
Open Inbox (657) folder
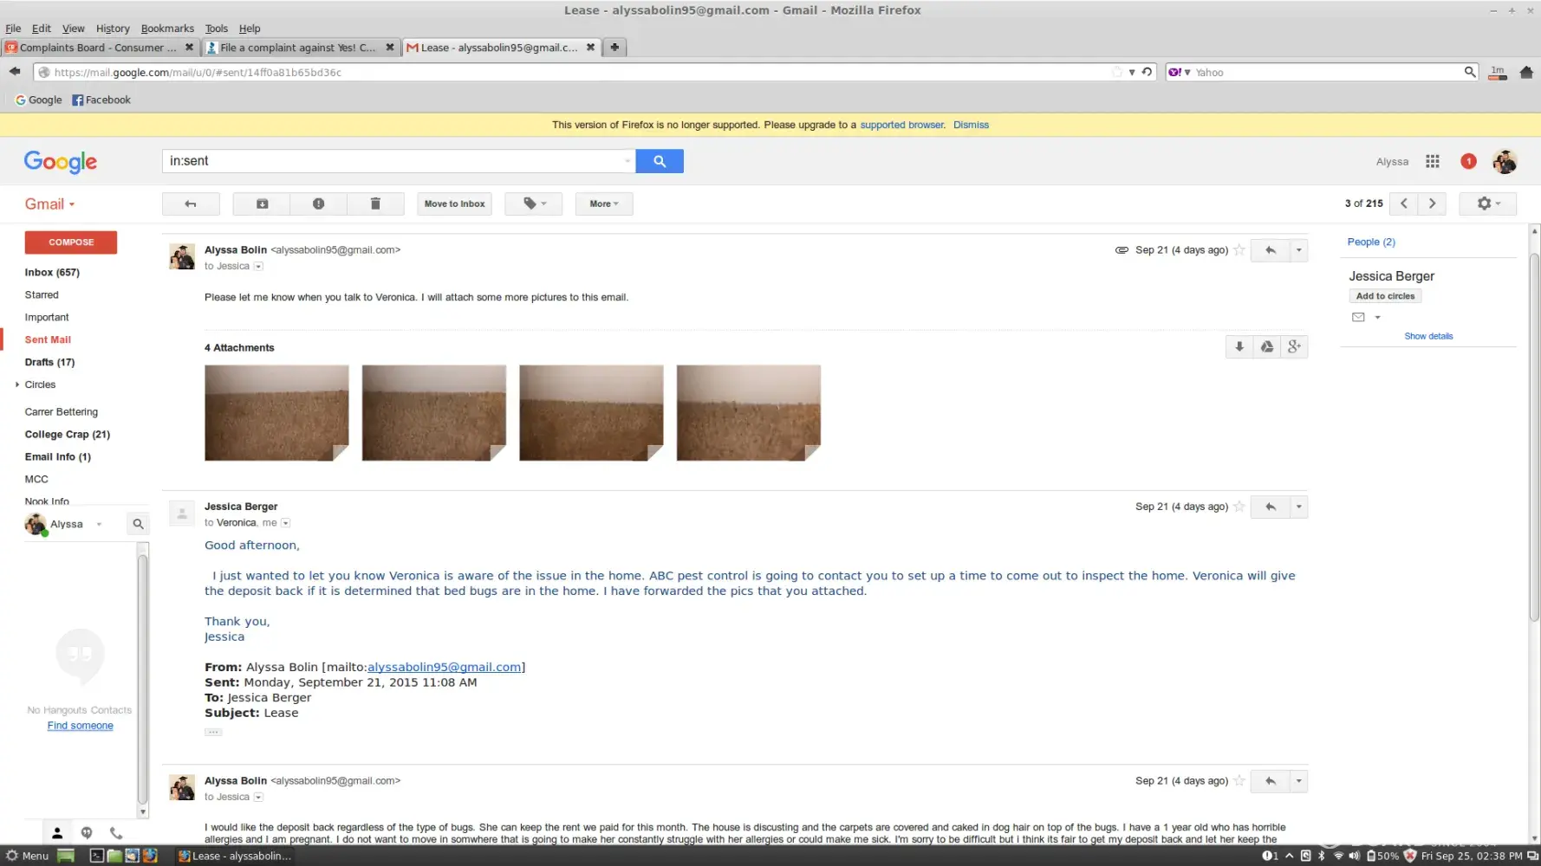click(x=52, y=273)
